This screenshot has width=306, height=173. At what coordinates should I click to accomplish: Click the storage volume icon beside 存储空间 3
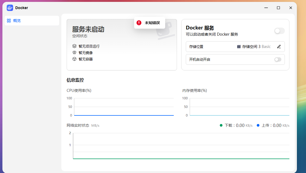(239, 47)
